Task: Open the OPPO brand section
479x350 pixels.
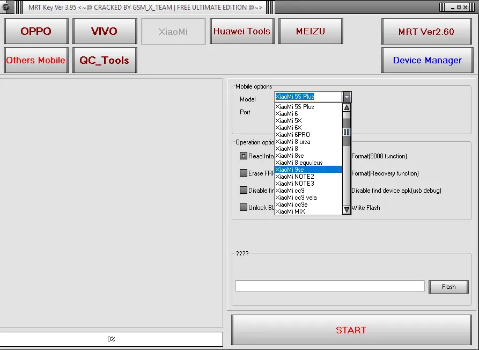Action: tap(36, 31)
